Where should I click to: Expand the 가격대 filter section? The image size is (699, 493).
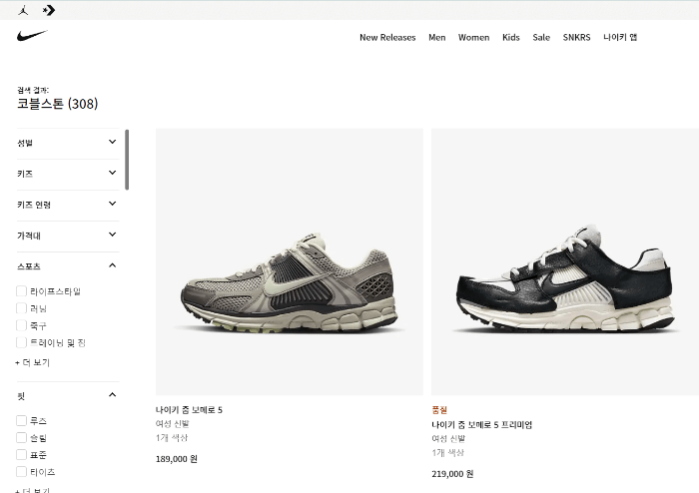68,236
